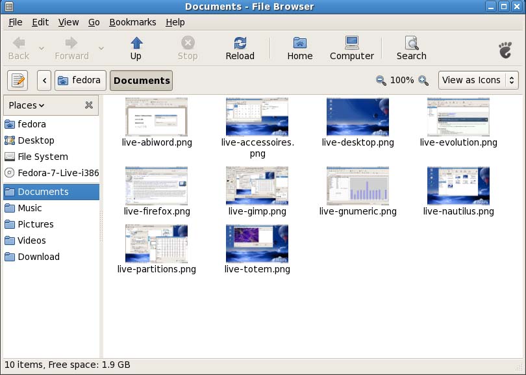Zoom out with the minus magnifier
Screen dimensions: 526x375
[x=381, y=81]
